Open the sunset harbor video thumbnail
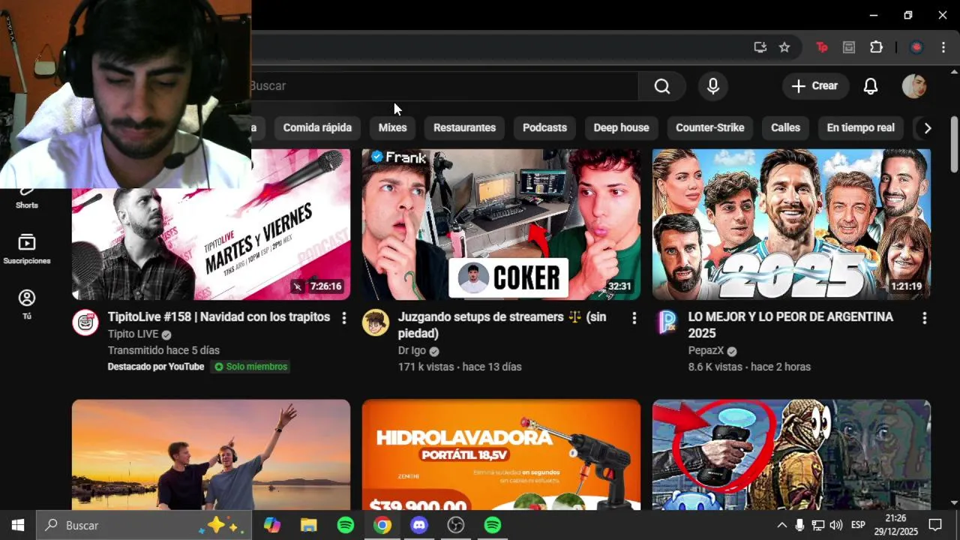This screenshot has height=540, width=960. (x=211, y=454)
